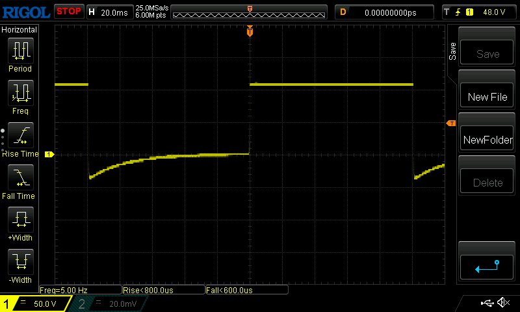The image size is (520, 312).
Task: Select the Period measurement icon
Action: coord(21,51)
